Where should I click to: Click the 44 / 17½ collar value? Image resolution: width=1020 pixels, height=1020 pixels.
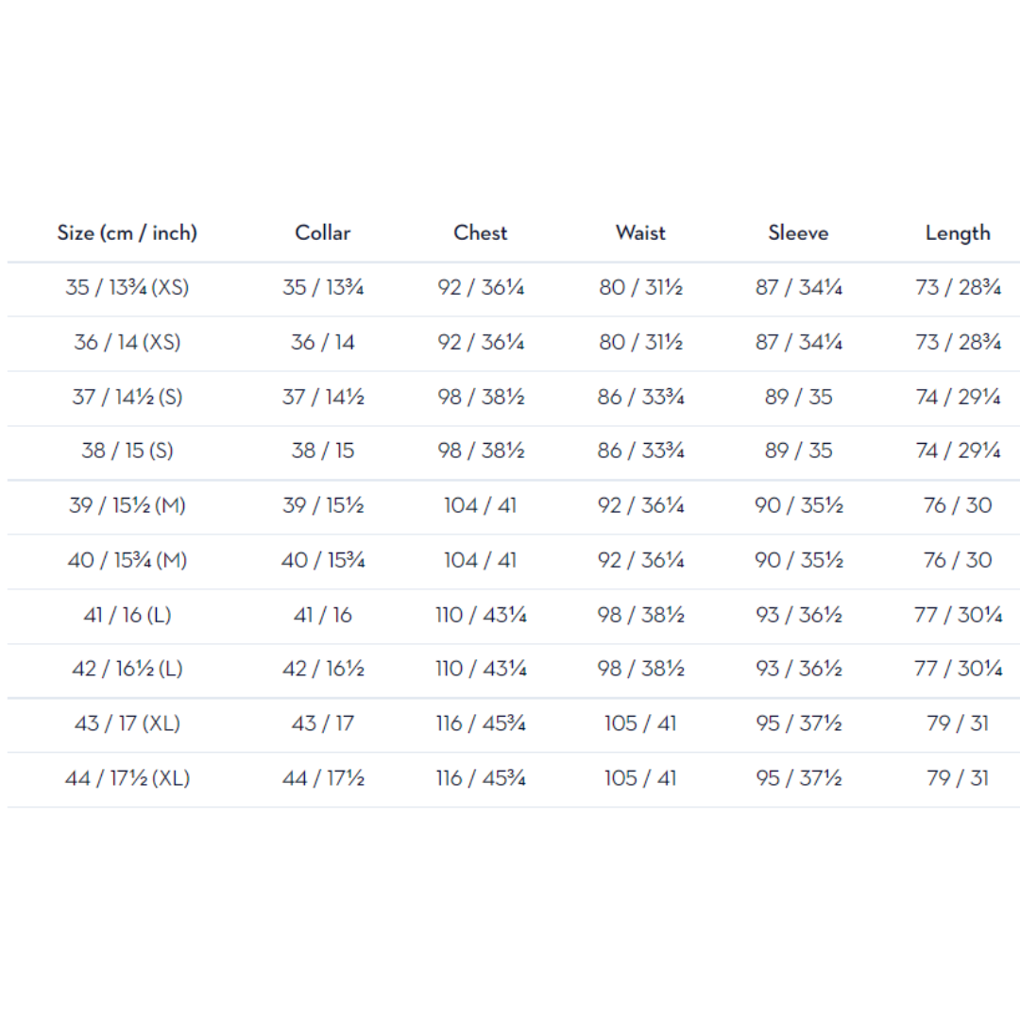(x=323, y=778)
